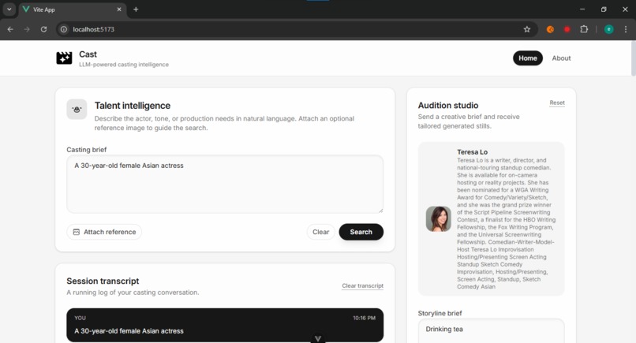Screen dimensions: 636x343
Task: Restore down the browser window
Action: [x=604, y=9]
